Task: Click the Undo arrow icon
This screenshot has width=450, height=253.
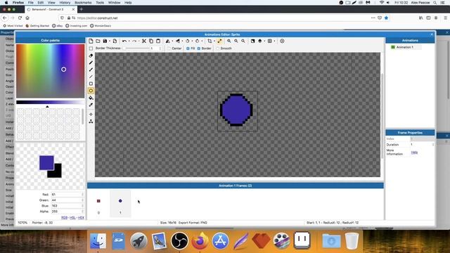Action: pyautogui.click(x=124, y=41)
